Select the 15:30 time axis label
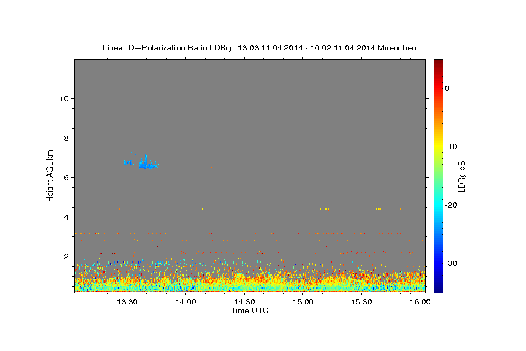Screen dimensions: 526x351 [362, 302]
